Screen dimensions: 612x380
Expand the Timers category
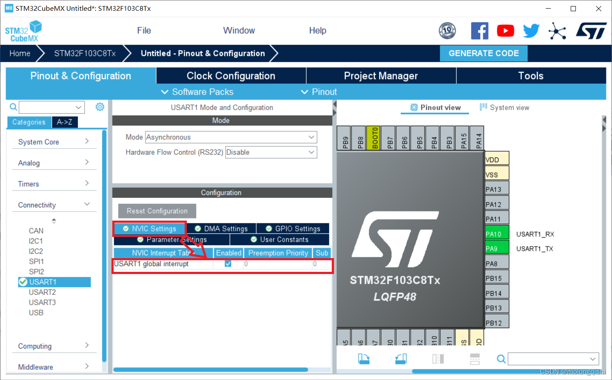coord(53,184)
